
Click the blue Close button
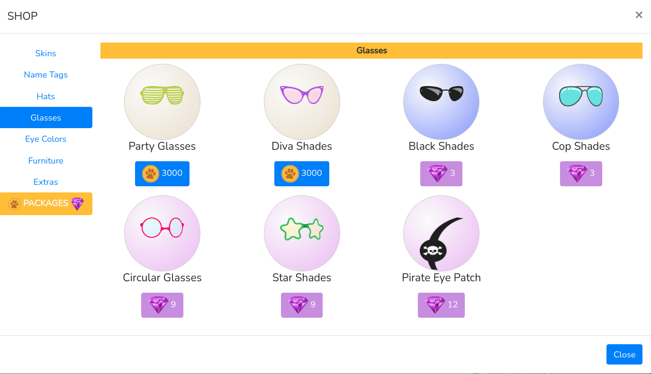click(x=624, y=355)
